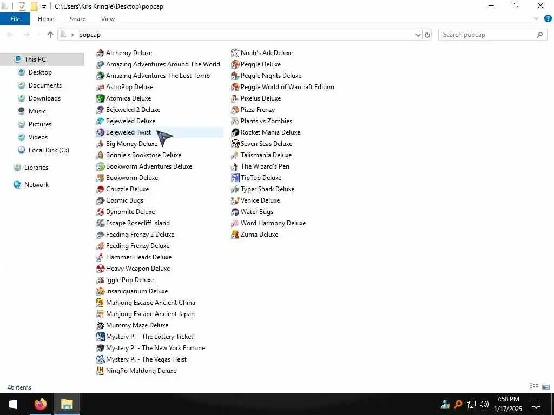Switch to details view layout

[534, 387]
